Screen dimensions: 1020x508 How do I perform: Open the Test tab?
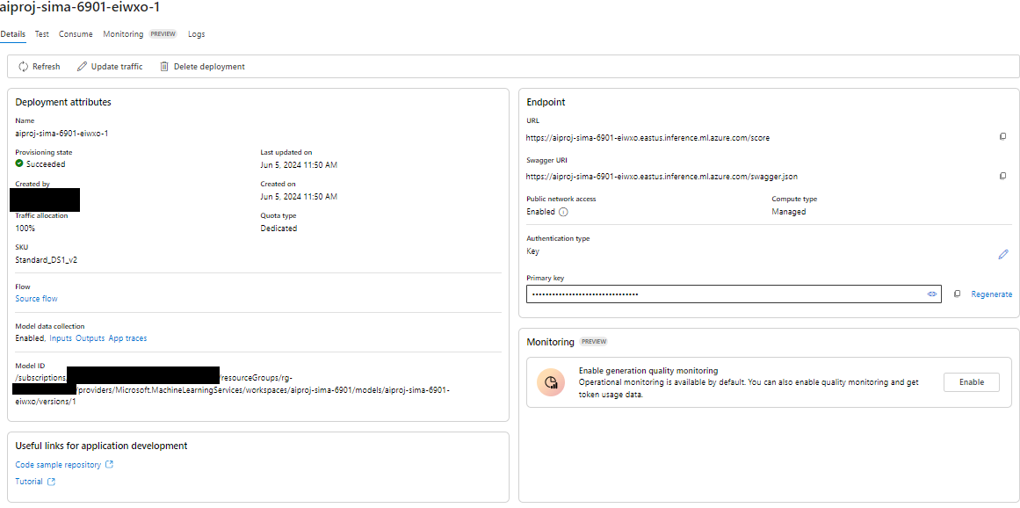coord(41,33)
